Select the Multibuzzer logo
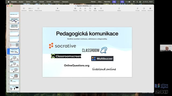172x96 pixels. (102, 59)
